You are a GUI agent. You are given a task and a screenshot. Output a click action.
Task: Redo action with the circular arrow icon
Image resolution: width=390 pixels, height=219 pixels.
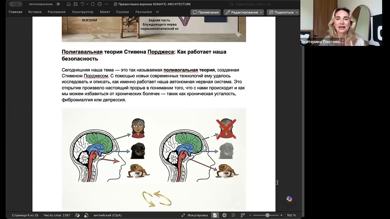coord(93,4)
